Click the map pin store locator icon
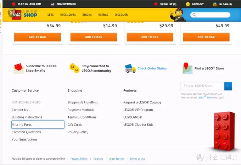241x165 pixels. coord(187,68)
